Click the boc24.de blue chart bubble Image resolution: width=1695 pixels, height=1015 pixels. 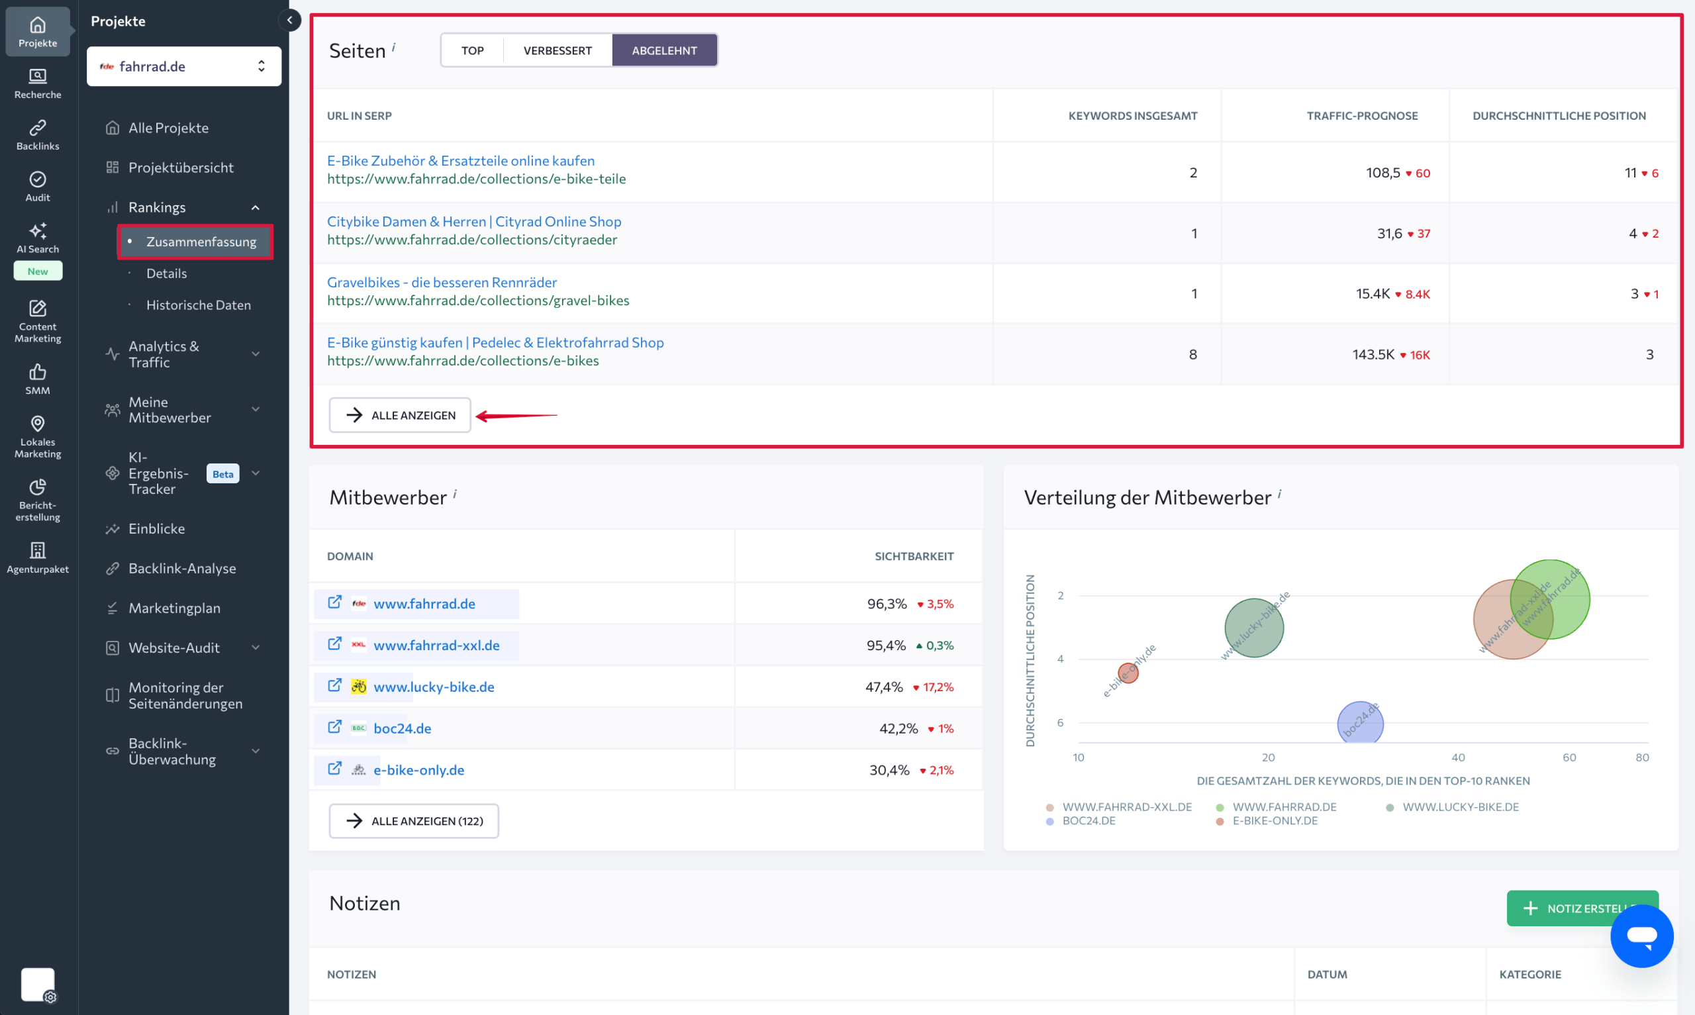(1359, 722)
